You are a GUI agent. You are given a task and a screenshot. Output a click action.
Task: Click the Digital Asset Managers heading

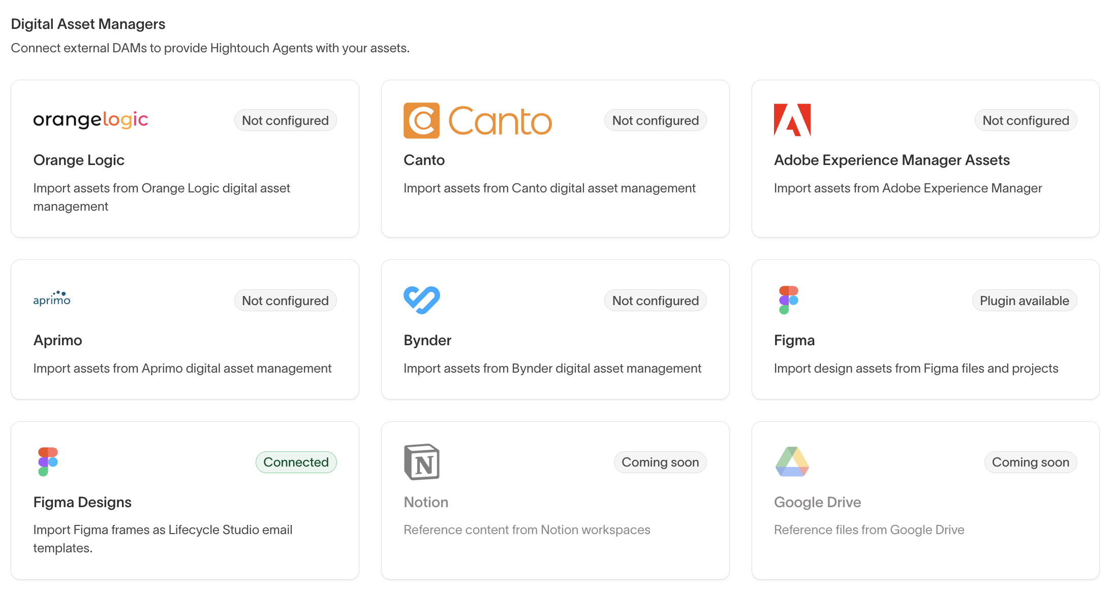tap(88, 24)
